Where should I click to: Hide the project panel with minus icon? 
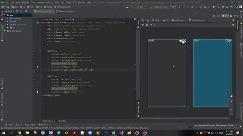[30, 11]
